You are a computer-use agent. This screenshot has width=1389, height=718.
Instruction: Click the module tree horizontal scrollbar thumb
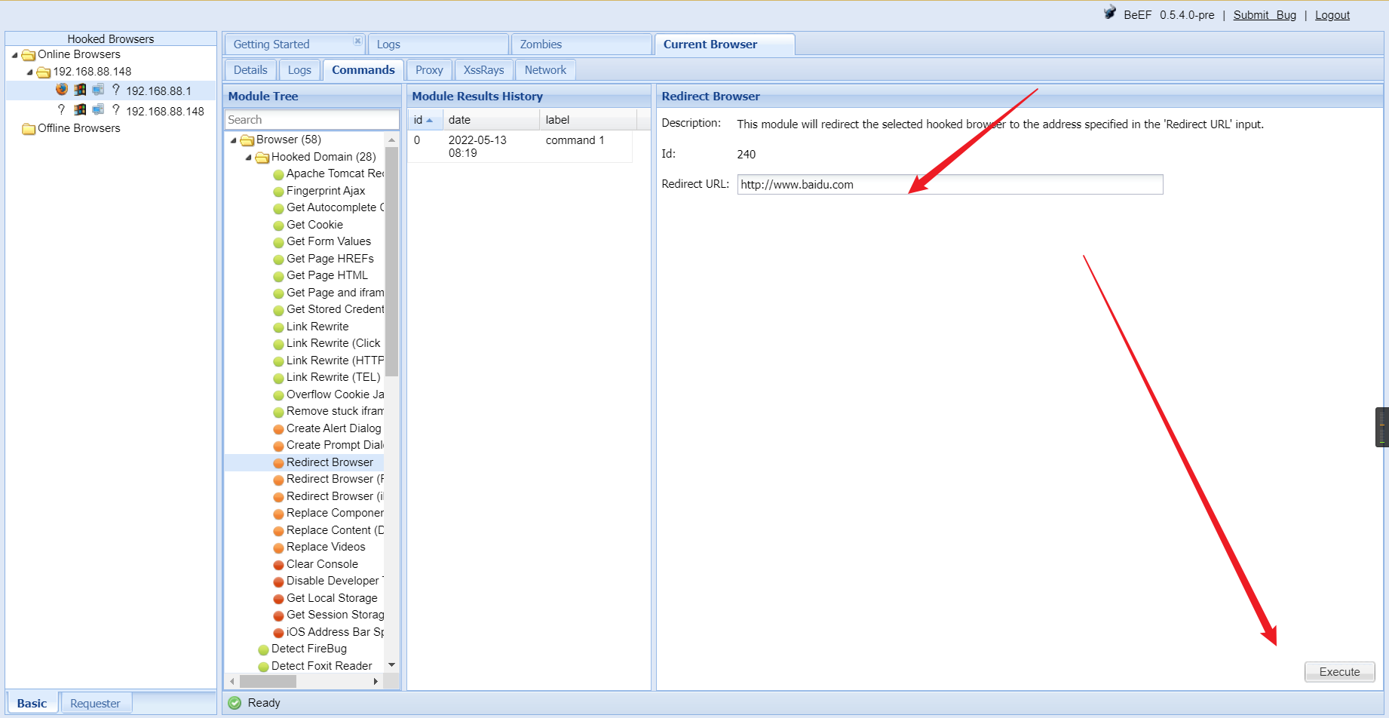click(268, 681)
